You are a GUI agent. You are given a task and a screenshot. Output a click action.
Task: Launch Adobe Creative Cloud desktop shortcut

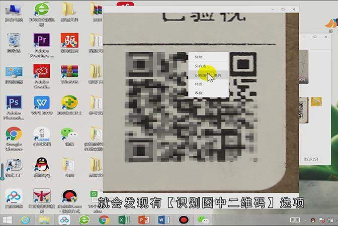tap(42, 76)
